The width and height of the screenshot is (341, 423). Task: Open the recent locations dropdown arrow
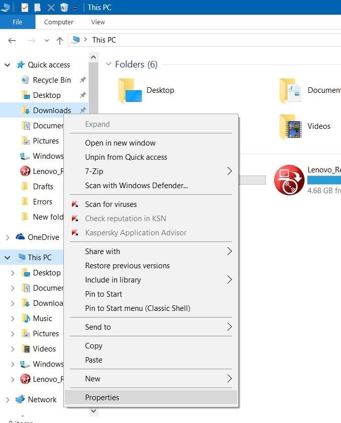47,41
